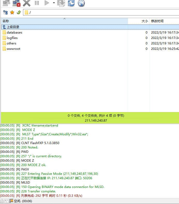Open the dropdown arrow beside the Play button
Image resolution: width=179 pixels, height=204 pixels.
tap(54, 3)
